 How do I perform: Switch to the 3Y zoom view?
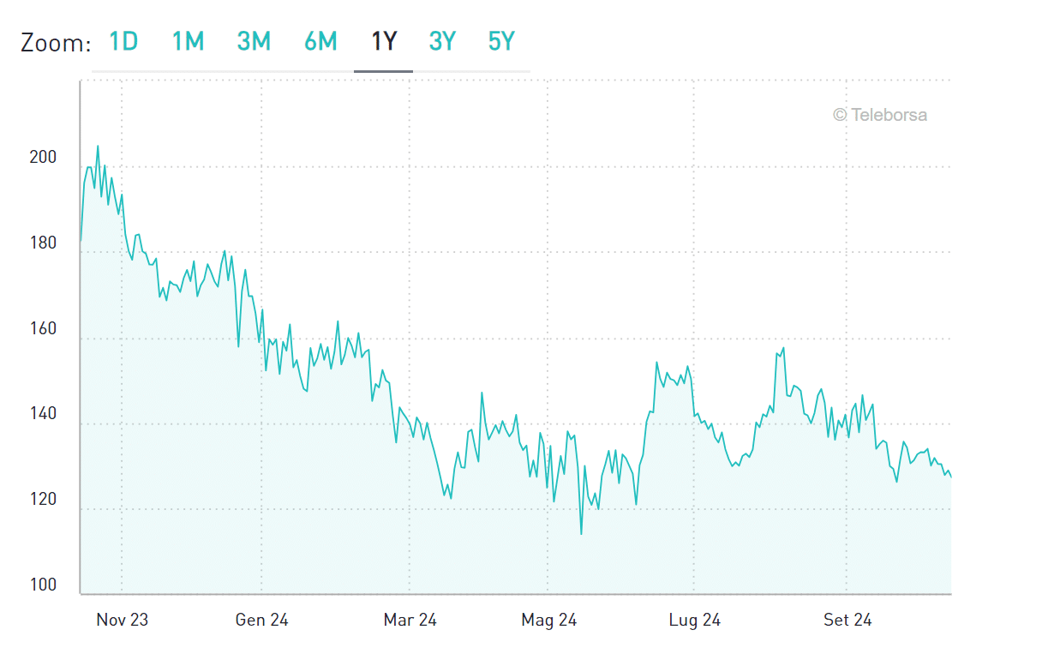tap(442, 41)
